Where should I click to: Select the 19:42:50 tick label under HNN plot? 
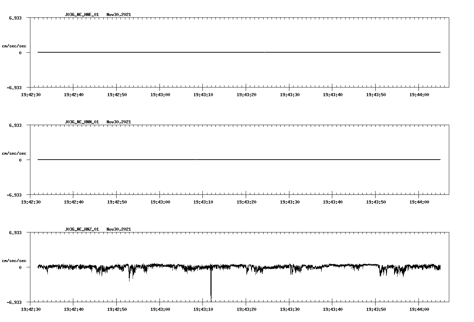click(117, 202)
